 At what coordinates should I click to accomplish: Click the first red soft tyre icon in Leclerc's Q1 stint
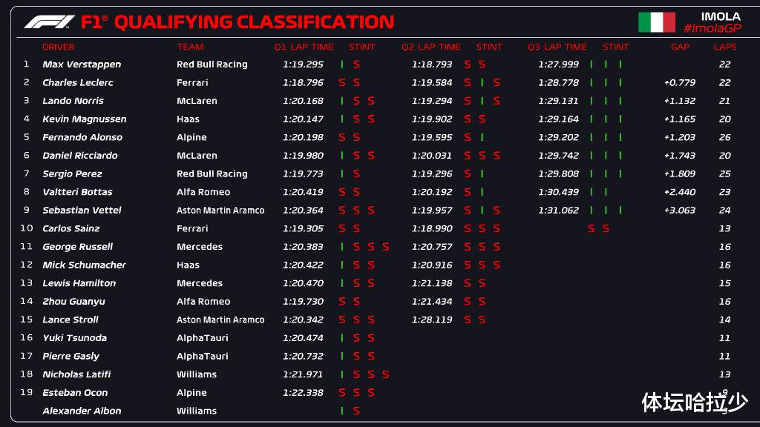[x=342, y=83]
